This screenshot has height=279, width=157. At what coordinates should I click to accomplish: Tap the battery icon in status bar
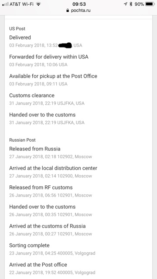[150, 4]
